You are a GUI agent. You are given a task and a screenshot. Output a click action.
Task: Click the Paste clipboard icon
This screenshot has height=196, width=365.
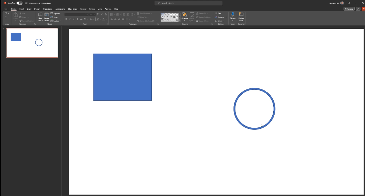tap(15, 15)
